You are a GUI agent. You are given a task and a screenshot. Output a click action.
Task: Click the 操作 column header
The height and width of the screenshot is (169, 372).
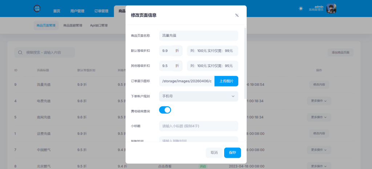click(319, 71)
